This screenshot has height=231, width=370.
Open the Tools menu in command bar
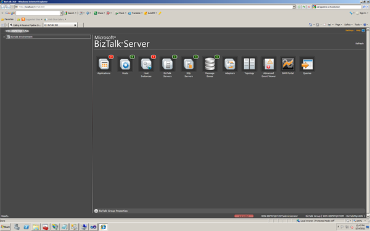tap(358, 25)
